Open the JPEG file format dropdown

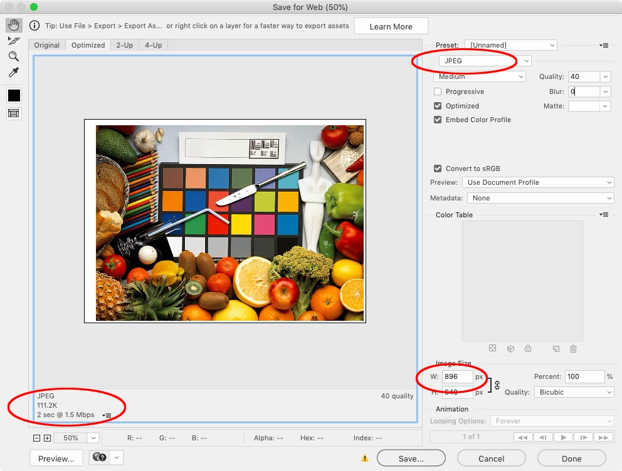[x=485, y=61]
